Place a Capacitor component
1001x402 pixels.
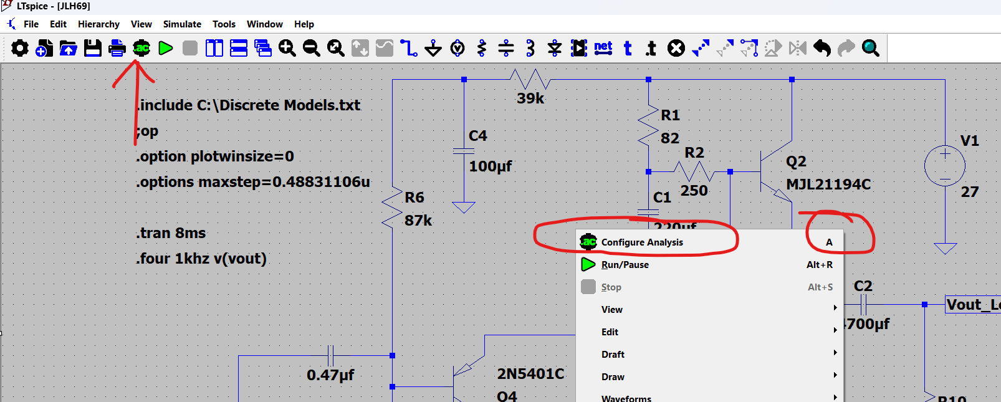pyautogui.click(x=506, y=48)
